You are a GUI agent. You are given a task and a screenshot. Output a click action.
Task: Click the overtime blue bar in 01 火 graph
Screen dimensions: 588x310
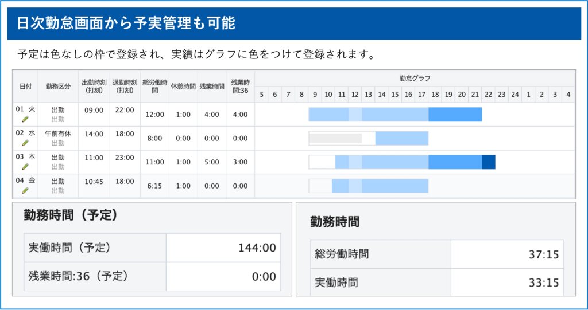click(x=455, y=115)
